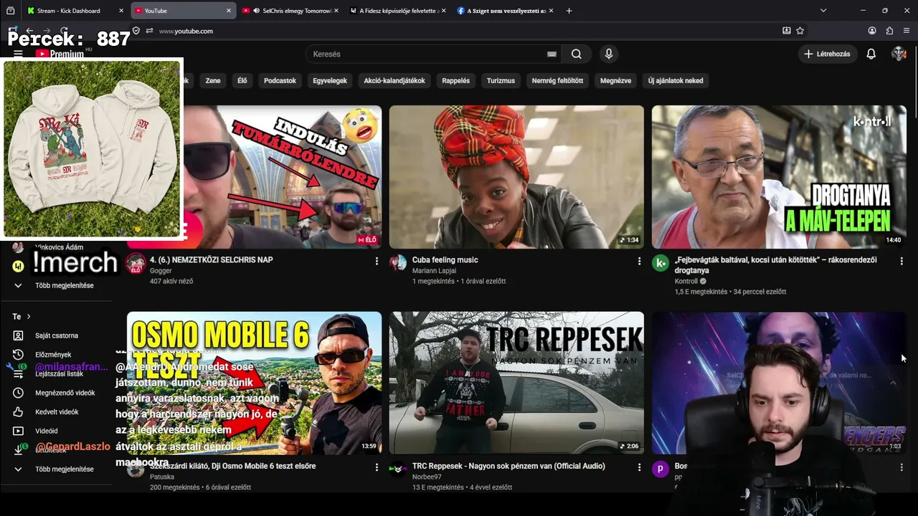This screenshot has height=516, width=918.
Task: Click the Létrehozás create button
Action: (827, 54)
